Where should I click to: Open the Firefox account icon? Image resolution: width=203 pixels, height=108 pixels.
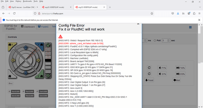tap(189, 13)
